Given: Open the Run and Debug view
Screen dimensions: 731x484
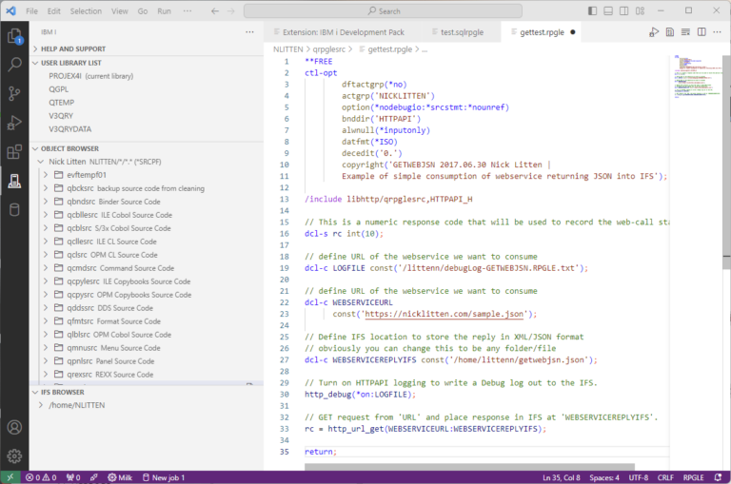Looking at the screenshot, I should point(14,123).
